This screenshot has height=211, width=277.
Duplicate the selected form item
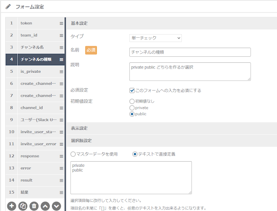(23, 206)
